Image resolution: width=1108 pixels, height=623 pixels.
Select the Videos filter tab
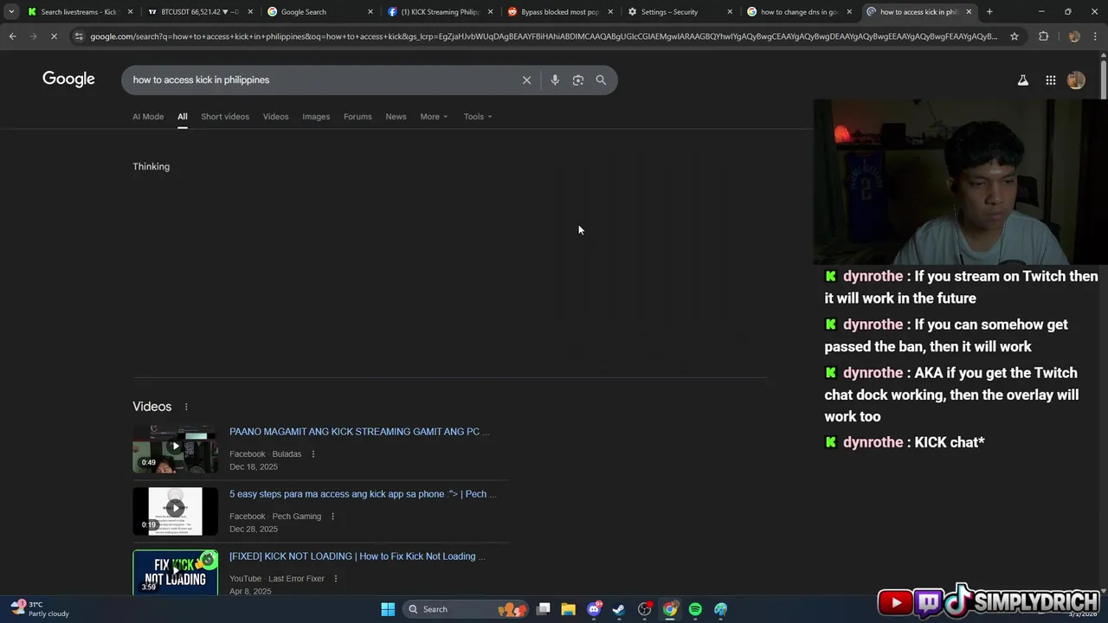click(275, 117)
